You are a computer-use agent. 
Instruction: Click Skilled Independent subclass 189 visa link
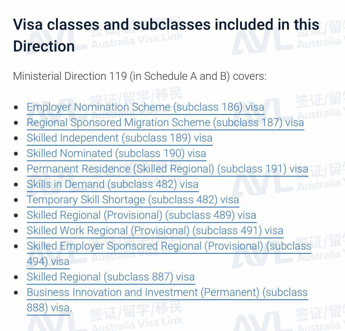tap(120, 138)
